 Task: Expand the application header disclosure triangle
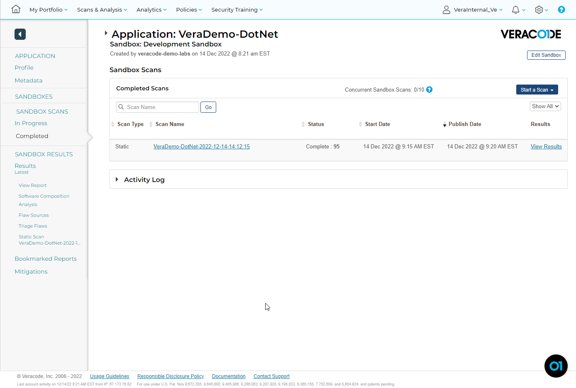click(x=106, y=33)
